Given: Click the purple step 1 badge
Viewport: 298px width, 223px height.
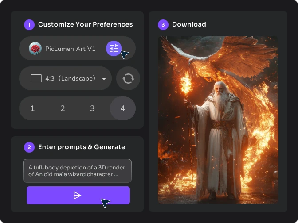Looking at the screenshot, I should coord(29,25).
